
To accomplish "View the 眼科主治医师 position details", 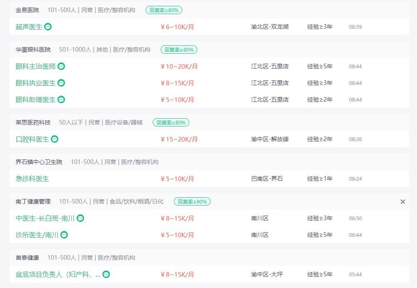I will (x=36, y=66).
